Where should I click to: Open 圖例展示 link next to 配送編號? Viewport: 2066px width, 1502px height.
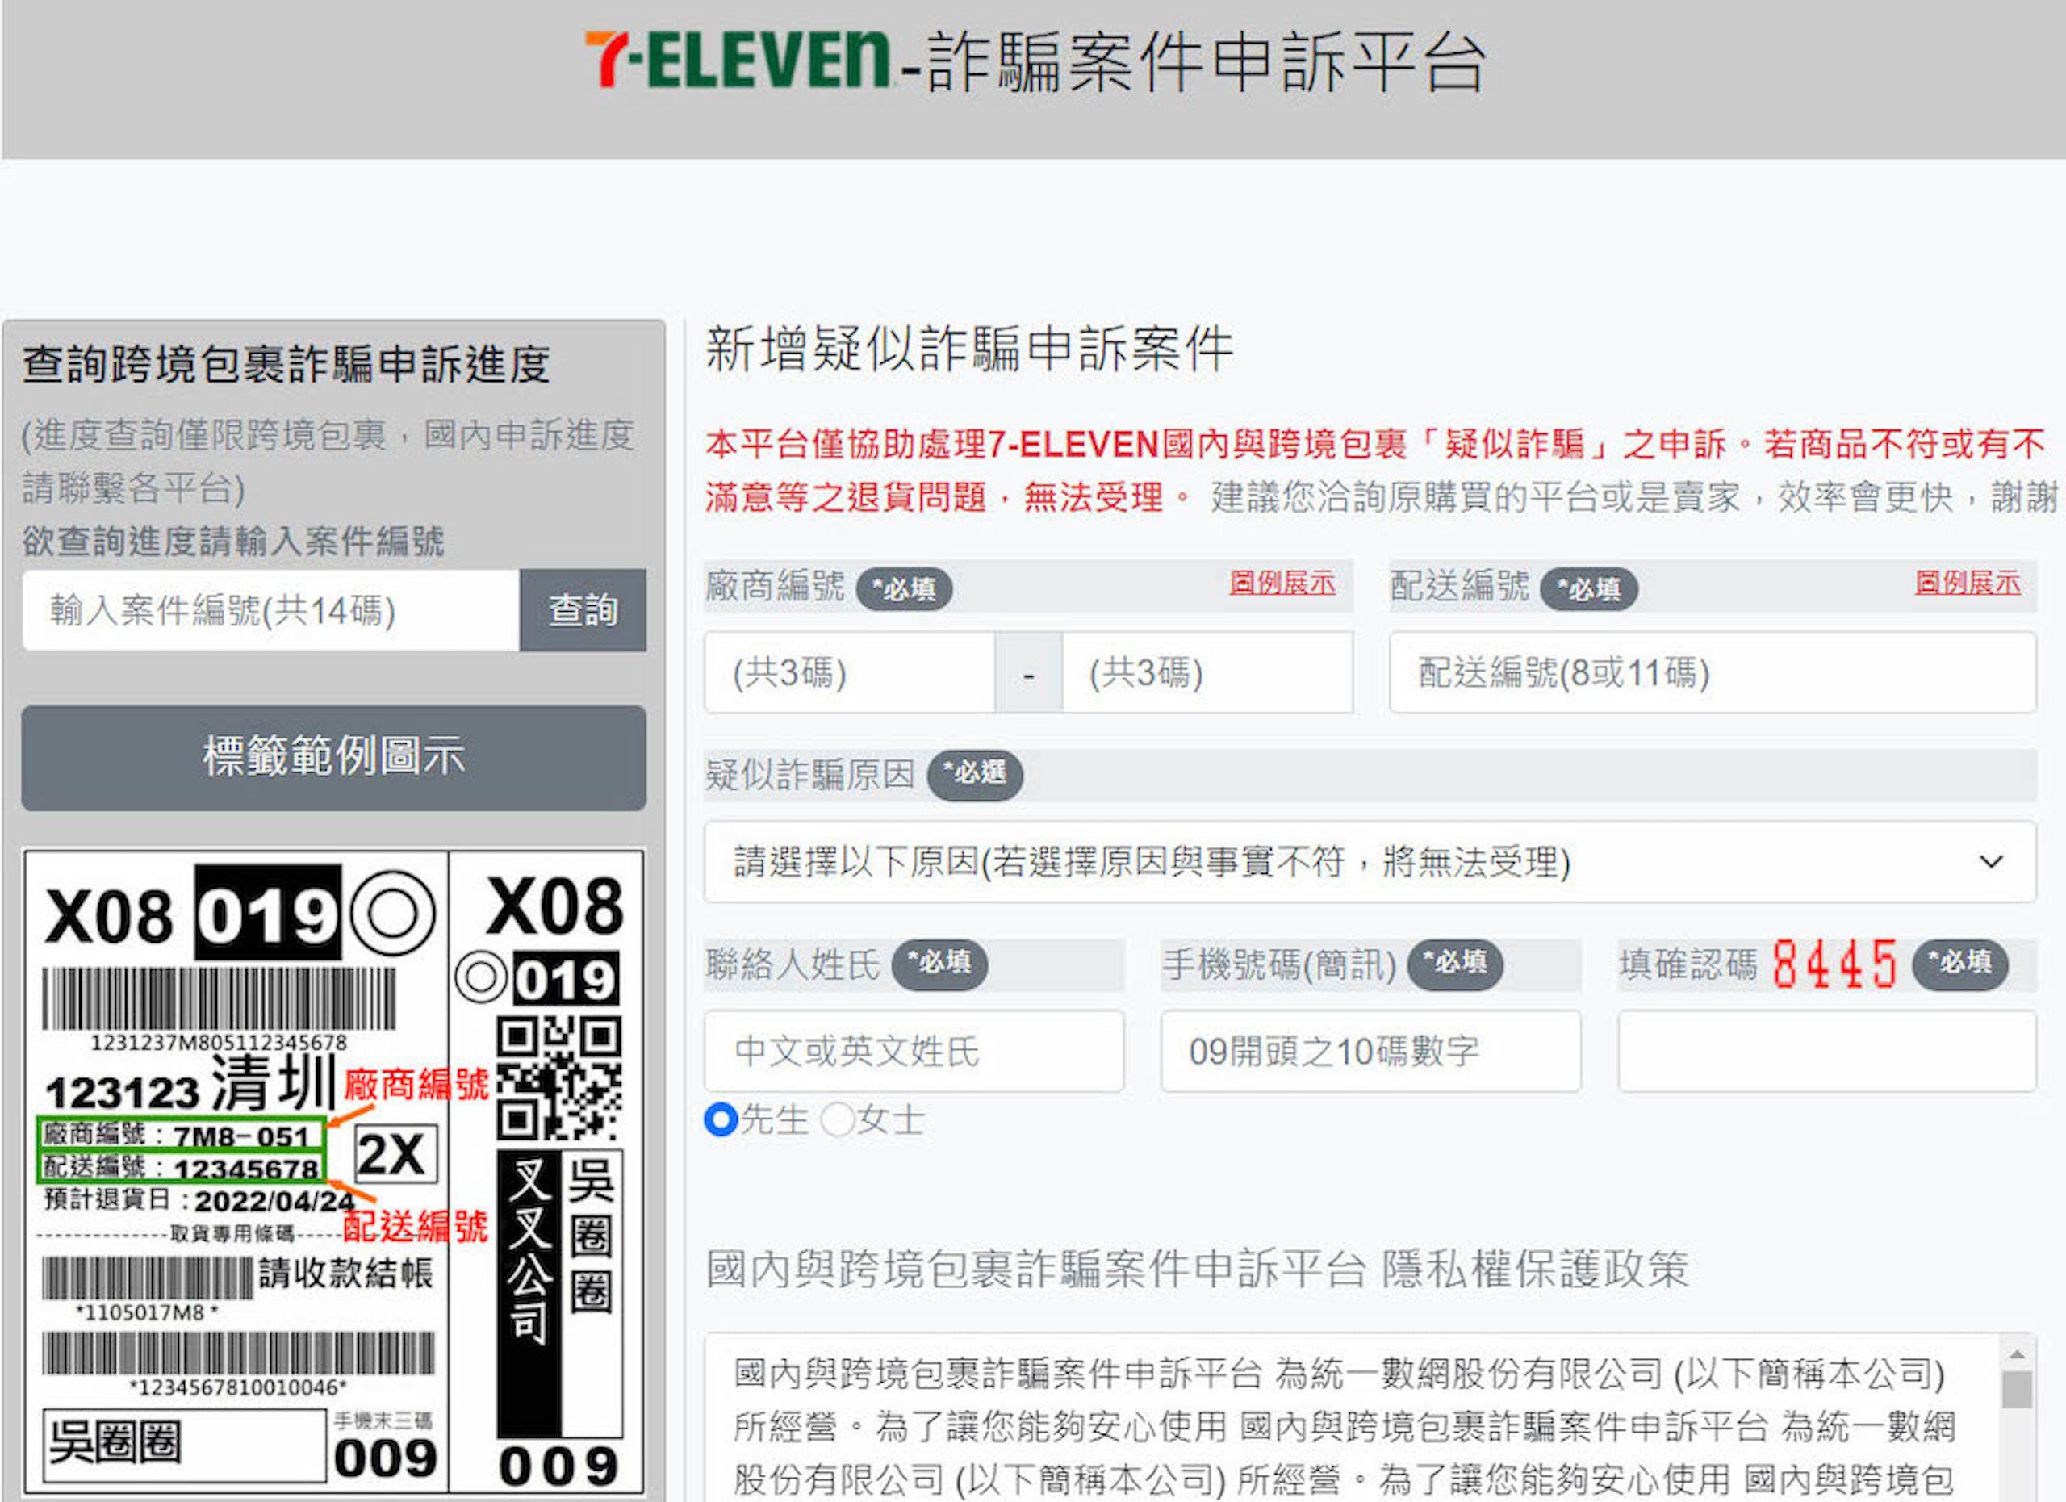pos(1967,582)
